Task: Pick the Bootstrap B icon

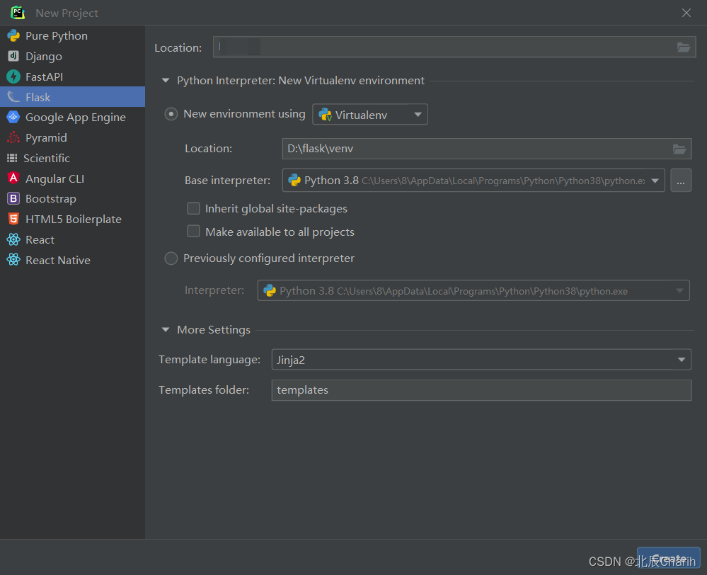Action: point(13,198)
